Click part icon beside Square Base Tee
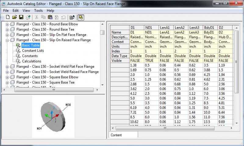The image size is (244, 146). [13, 82]
